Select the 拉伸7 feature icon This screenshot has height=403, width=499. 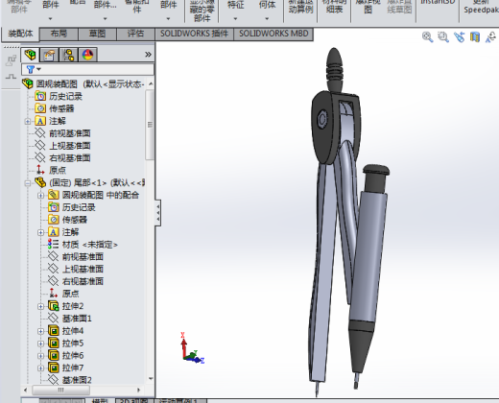(54, 367)
